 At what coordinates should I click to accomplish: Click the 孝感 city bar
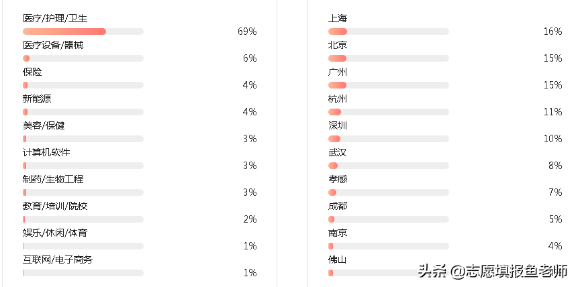(388, 192)
